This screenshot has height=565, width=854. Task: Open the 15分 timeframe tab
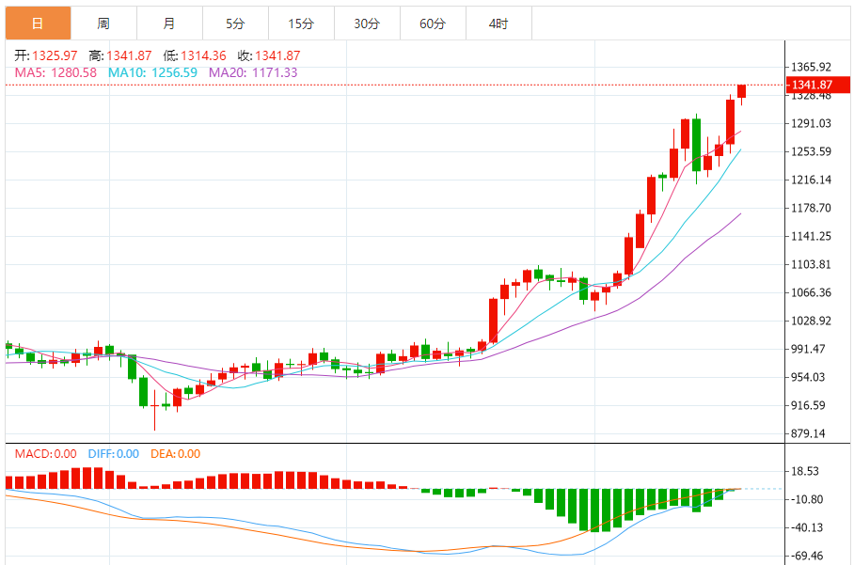click(301, 24)
